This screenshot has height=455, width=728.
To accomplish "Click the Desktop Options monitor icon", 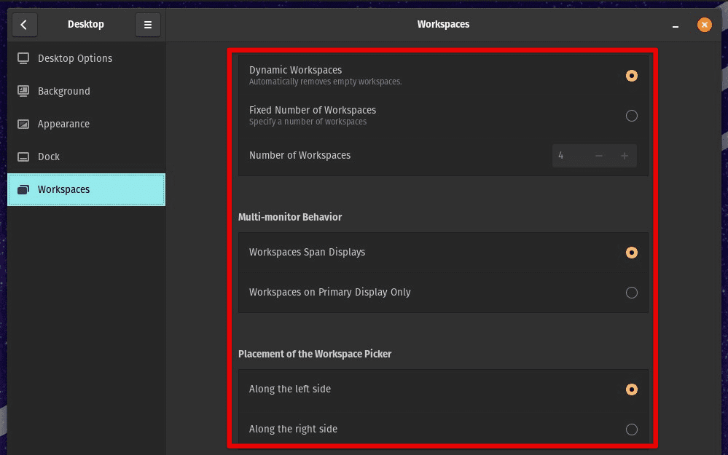I will [23, 58].
